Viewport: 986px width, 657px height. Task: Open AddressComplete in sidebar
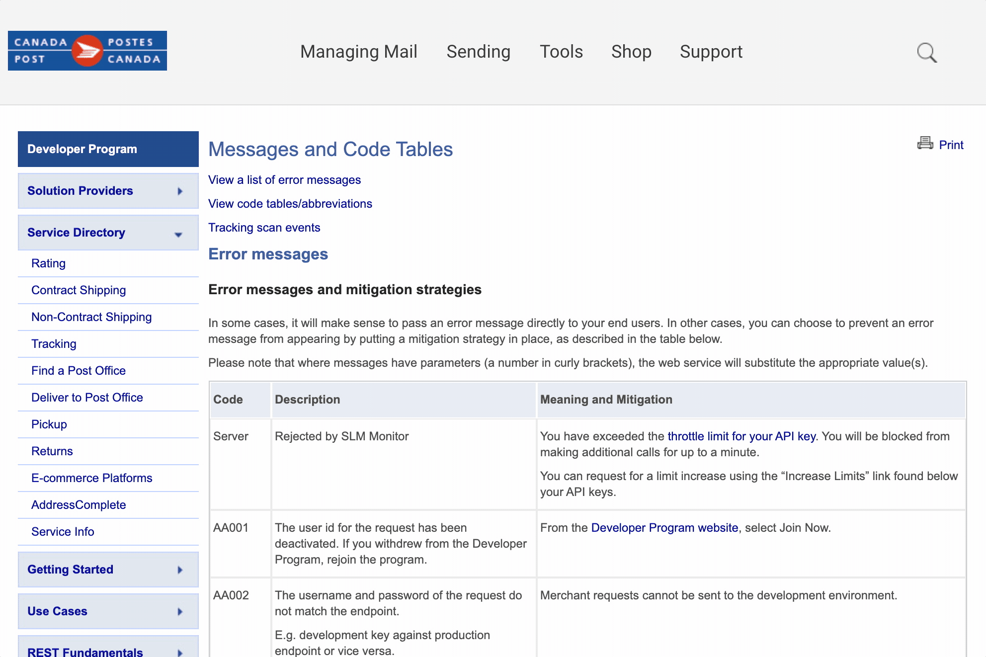click(x=79, y=505)
